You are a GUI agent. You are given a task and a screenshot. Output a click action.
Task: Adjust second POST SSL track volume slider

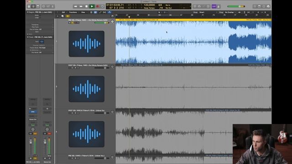coord(102,68)
